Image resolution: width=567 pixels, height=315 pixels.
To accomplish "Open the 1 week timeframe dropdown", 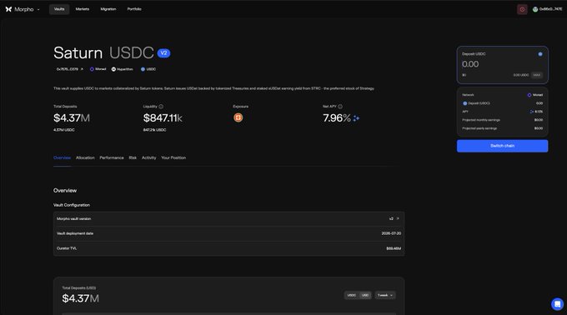I will point(385,295).
